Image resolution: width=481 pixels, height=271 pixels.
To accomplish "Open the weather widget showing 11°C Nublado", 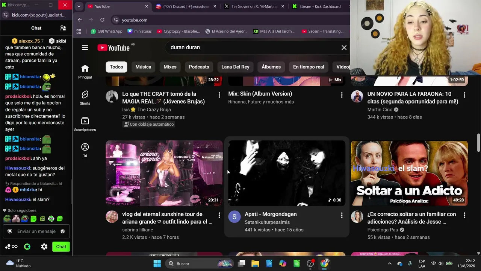I will [x=19, y=263].
